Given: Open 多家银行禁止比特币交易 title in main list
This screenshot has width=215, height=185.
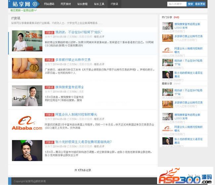Looking at the screenshot, I should point(73,60).
